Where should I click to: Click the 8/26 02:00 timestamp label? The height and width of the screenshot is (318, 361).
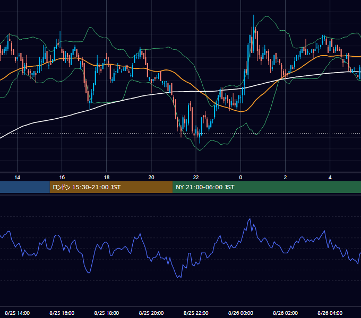285,313
